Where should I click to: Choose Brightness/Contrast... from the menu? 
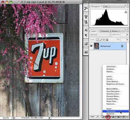(116, 84)
